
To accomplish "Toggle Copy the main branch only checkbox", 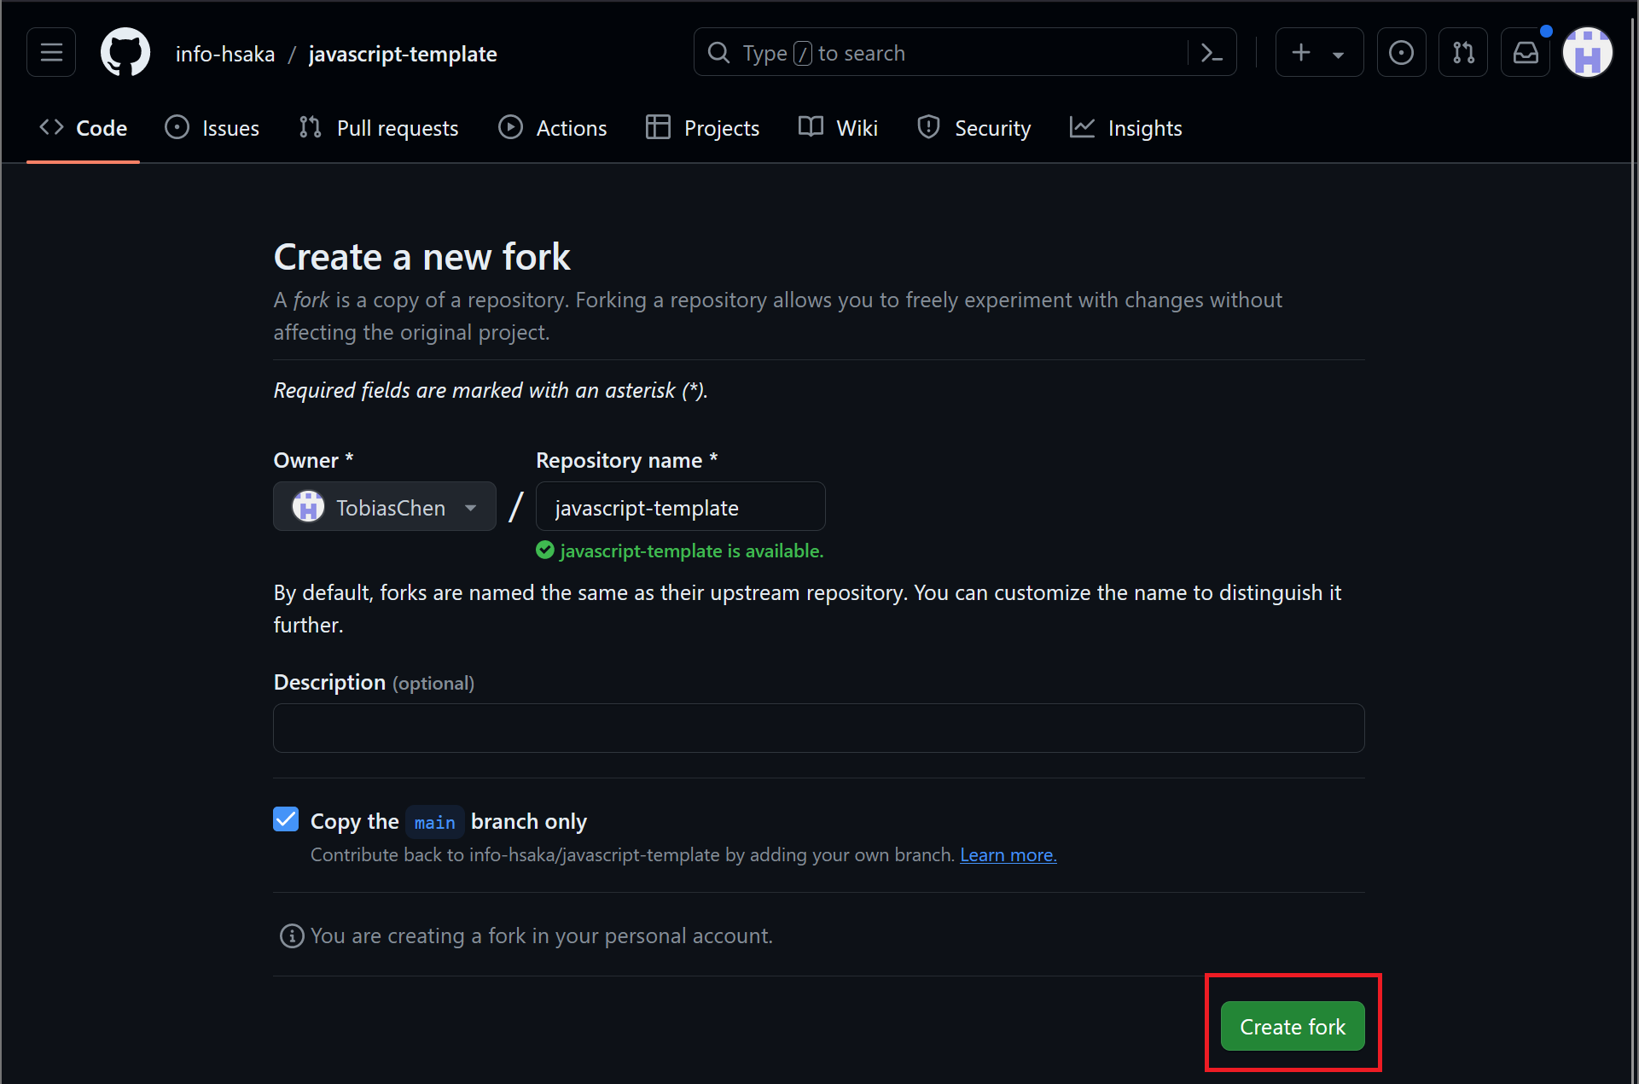I will pyautogui.click(x=286, y=819).
